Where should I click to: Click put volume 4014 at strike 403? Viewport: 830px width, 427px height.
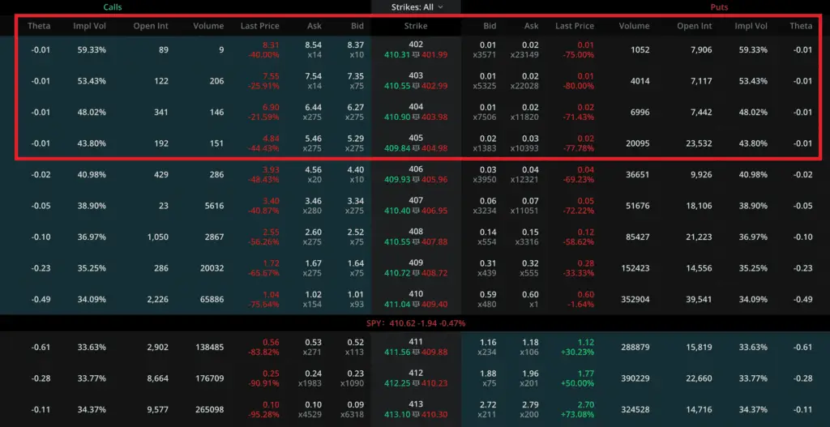coord(640,81)
